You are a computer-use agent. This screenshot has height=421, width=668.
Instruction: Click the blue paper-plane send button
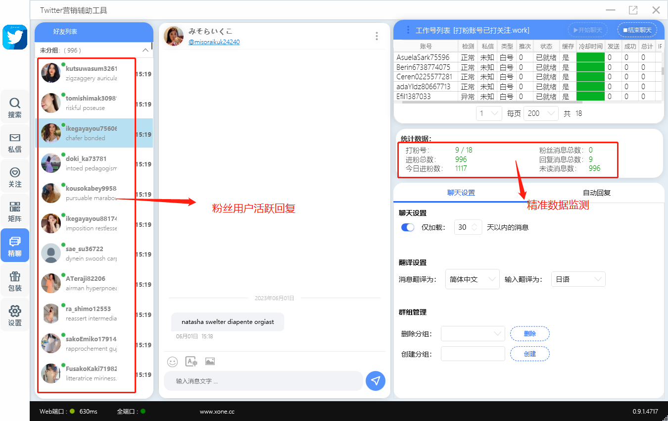tap(376, 380)
